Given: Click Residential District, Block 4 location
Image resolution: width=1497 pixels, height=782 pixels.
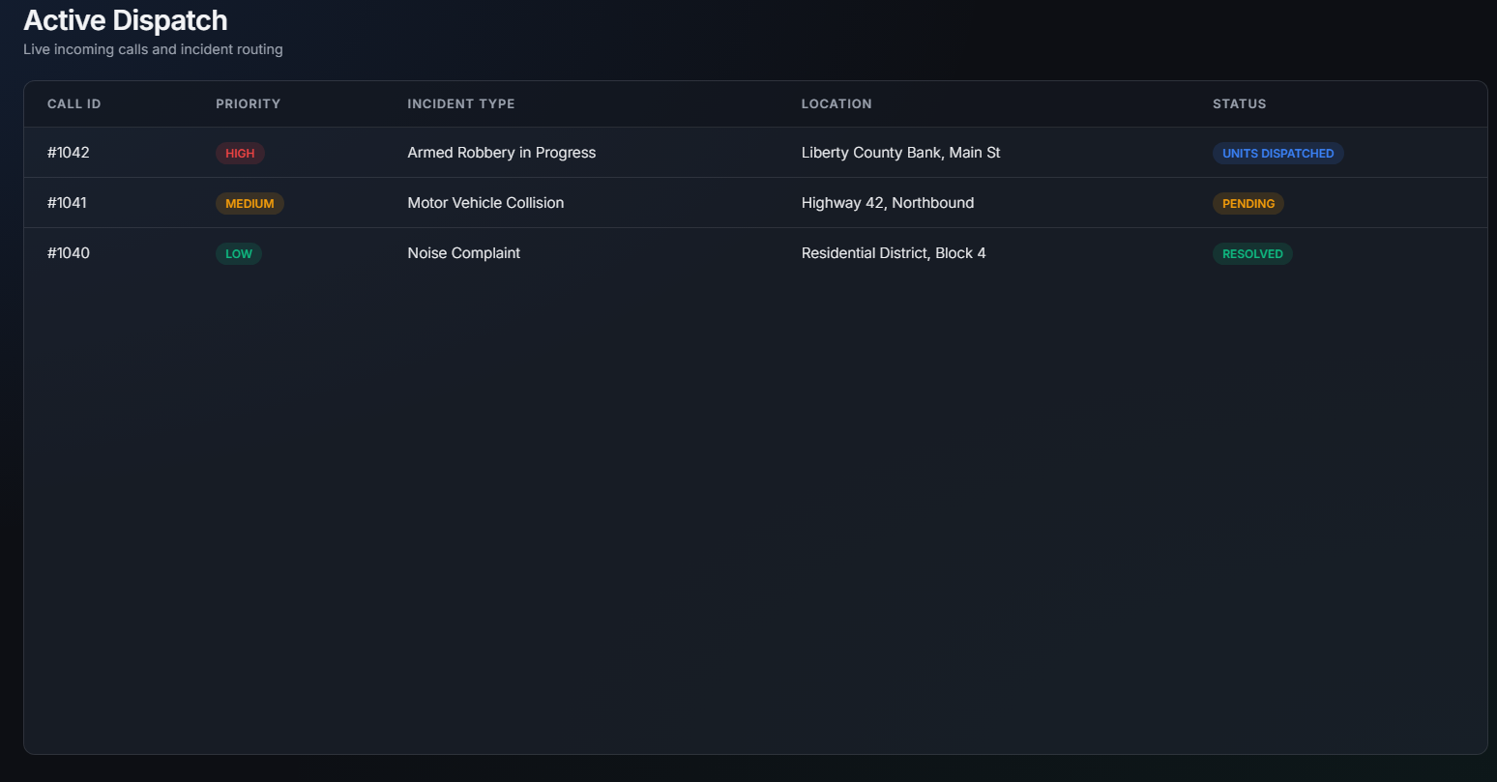Looking at the screenshot, I should [x=894, y=253].
